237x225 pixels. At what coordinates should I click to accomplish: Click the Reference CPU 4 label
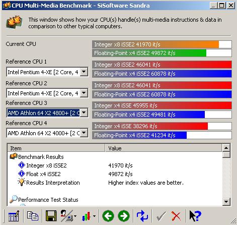[26, 123]
